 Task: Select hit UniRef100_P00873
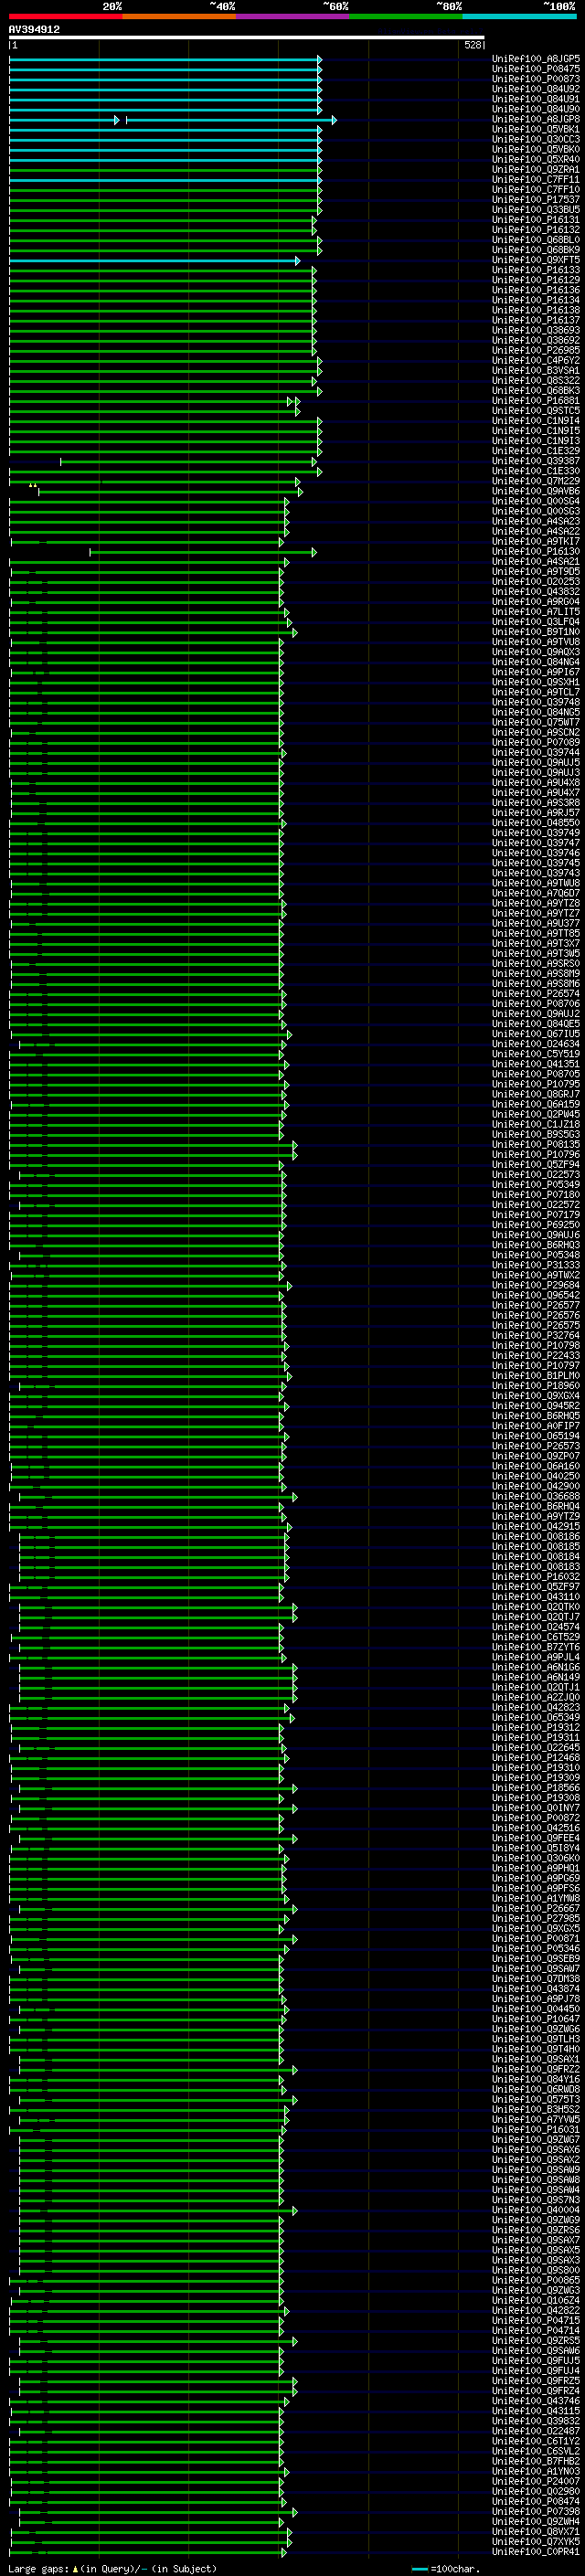click(x=535, y=79)
